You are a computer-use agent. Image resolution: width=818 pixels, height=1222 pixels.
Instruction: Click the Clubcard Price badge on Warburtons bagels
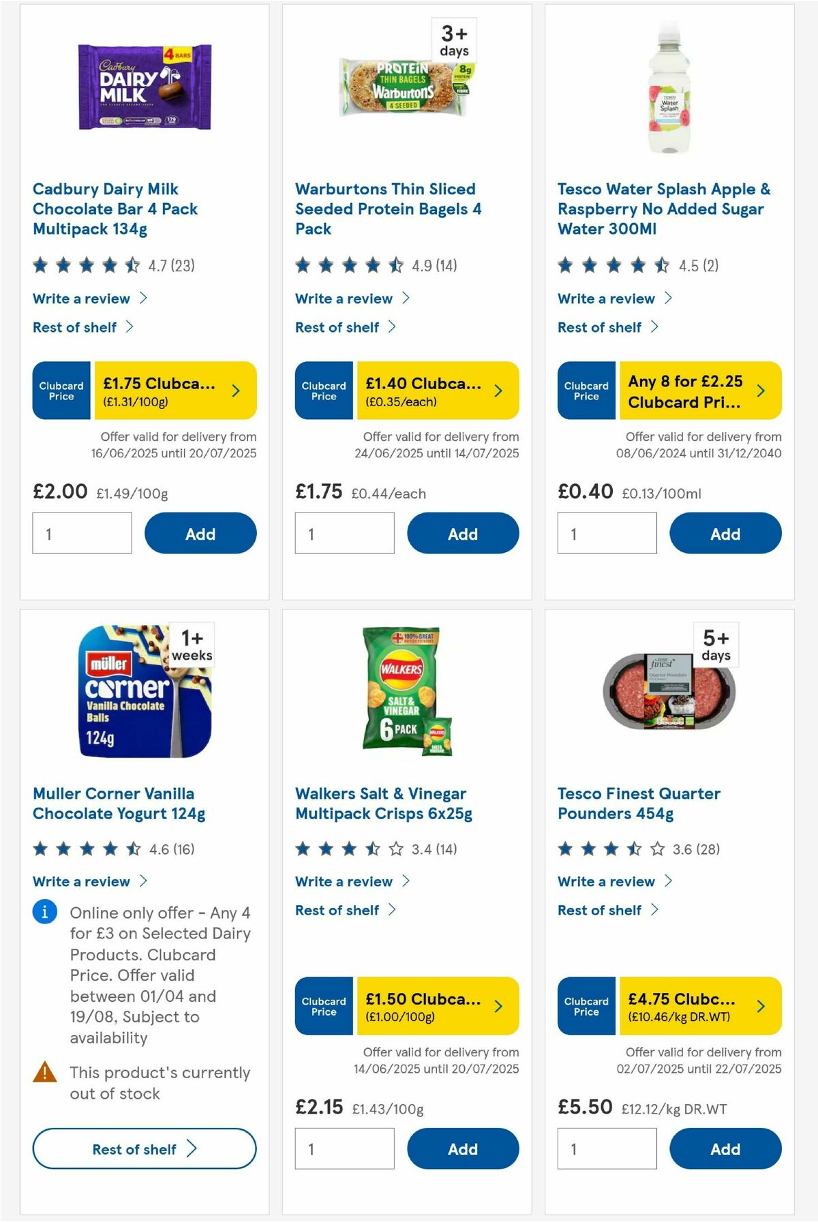click(323, 390)
